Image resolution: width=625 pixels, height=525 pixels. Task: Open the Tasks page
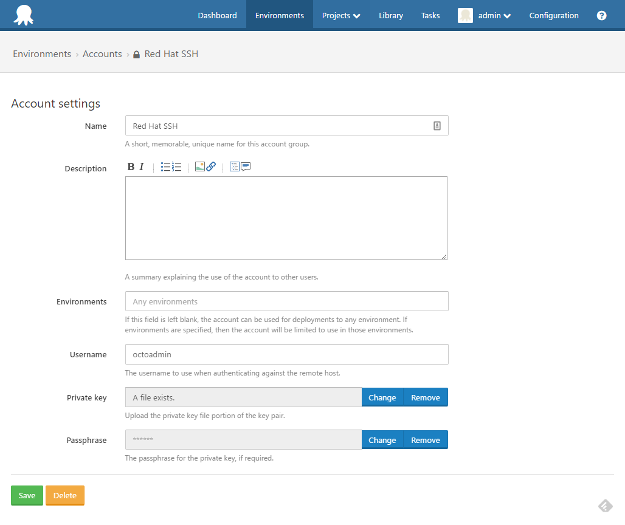430,15
